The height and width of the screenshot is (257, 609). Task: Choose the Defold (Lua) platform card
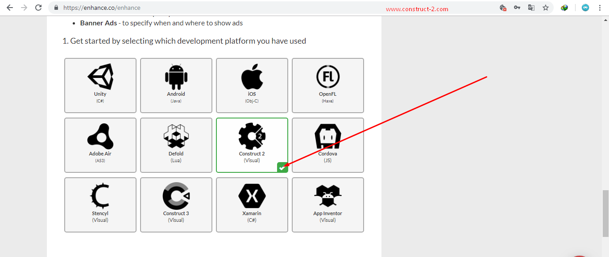pos(176,145)
